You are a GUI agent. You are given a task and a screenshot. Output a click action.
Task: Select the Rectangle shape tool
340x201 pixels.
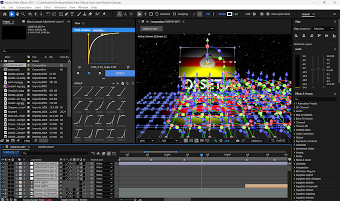click(61, 14)
